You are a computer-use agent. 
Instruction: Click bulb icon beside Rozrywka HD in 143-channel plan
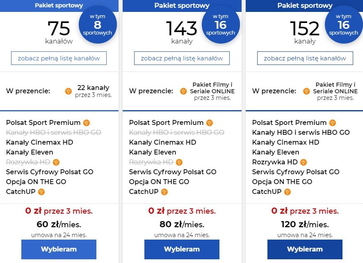(x=179, y=162)
